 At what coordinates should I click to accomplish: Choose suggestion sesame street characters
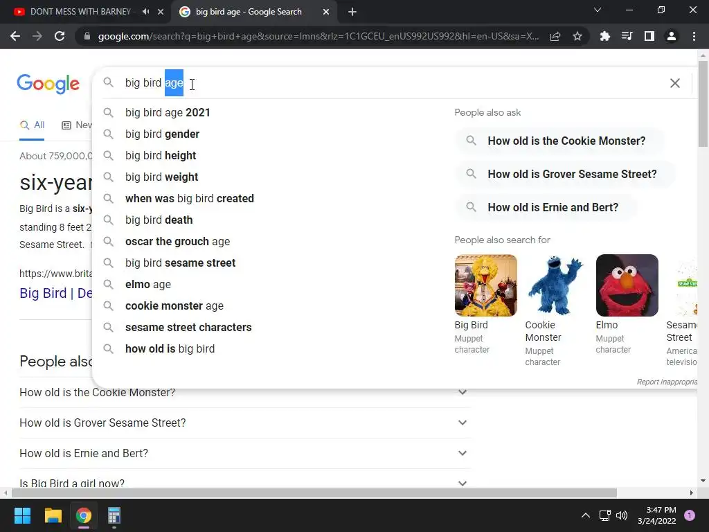pos(188,328)
